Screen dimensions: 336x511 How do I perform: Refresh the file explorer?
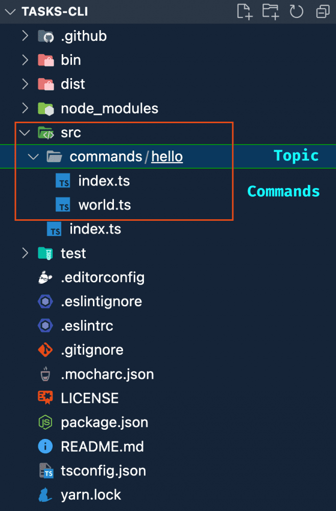pyautogui.click(x=297, y=11)
